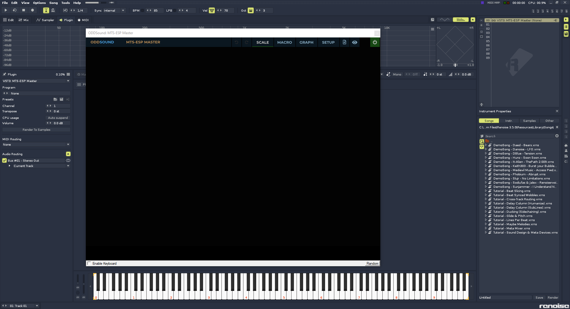Screen dimensions: 570x309
Task: Expand DemoSong - Daed - Bears.xrns
Action: click(x=486, y=145)
